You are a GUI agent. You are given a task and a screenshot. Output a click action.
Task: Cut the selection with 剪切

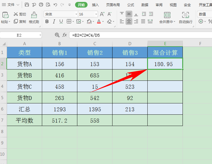coord(20,14)
